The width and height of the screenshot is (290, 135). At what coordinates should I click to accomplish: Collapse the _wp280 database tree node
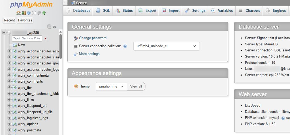(x=4, y=33)
